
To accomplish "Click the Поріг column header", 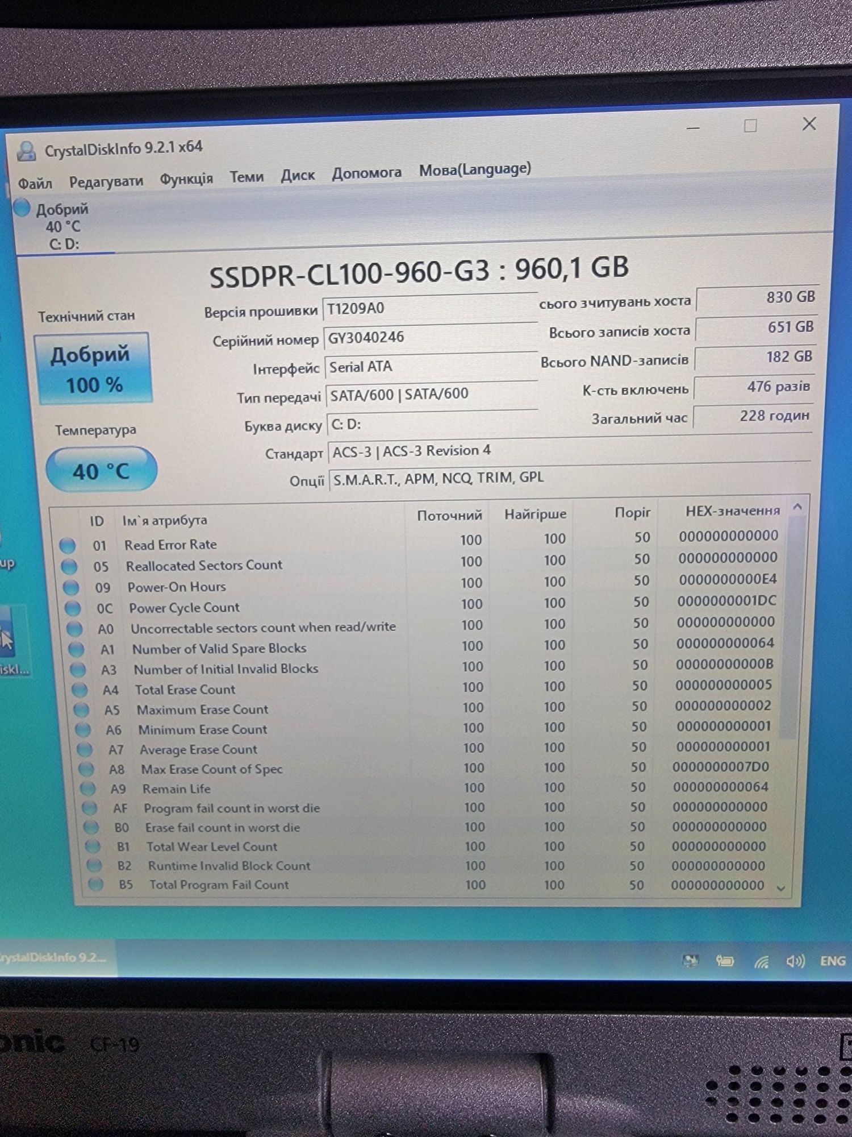I will coord(632,512).
